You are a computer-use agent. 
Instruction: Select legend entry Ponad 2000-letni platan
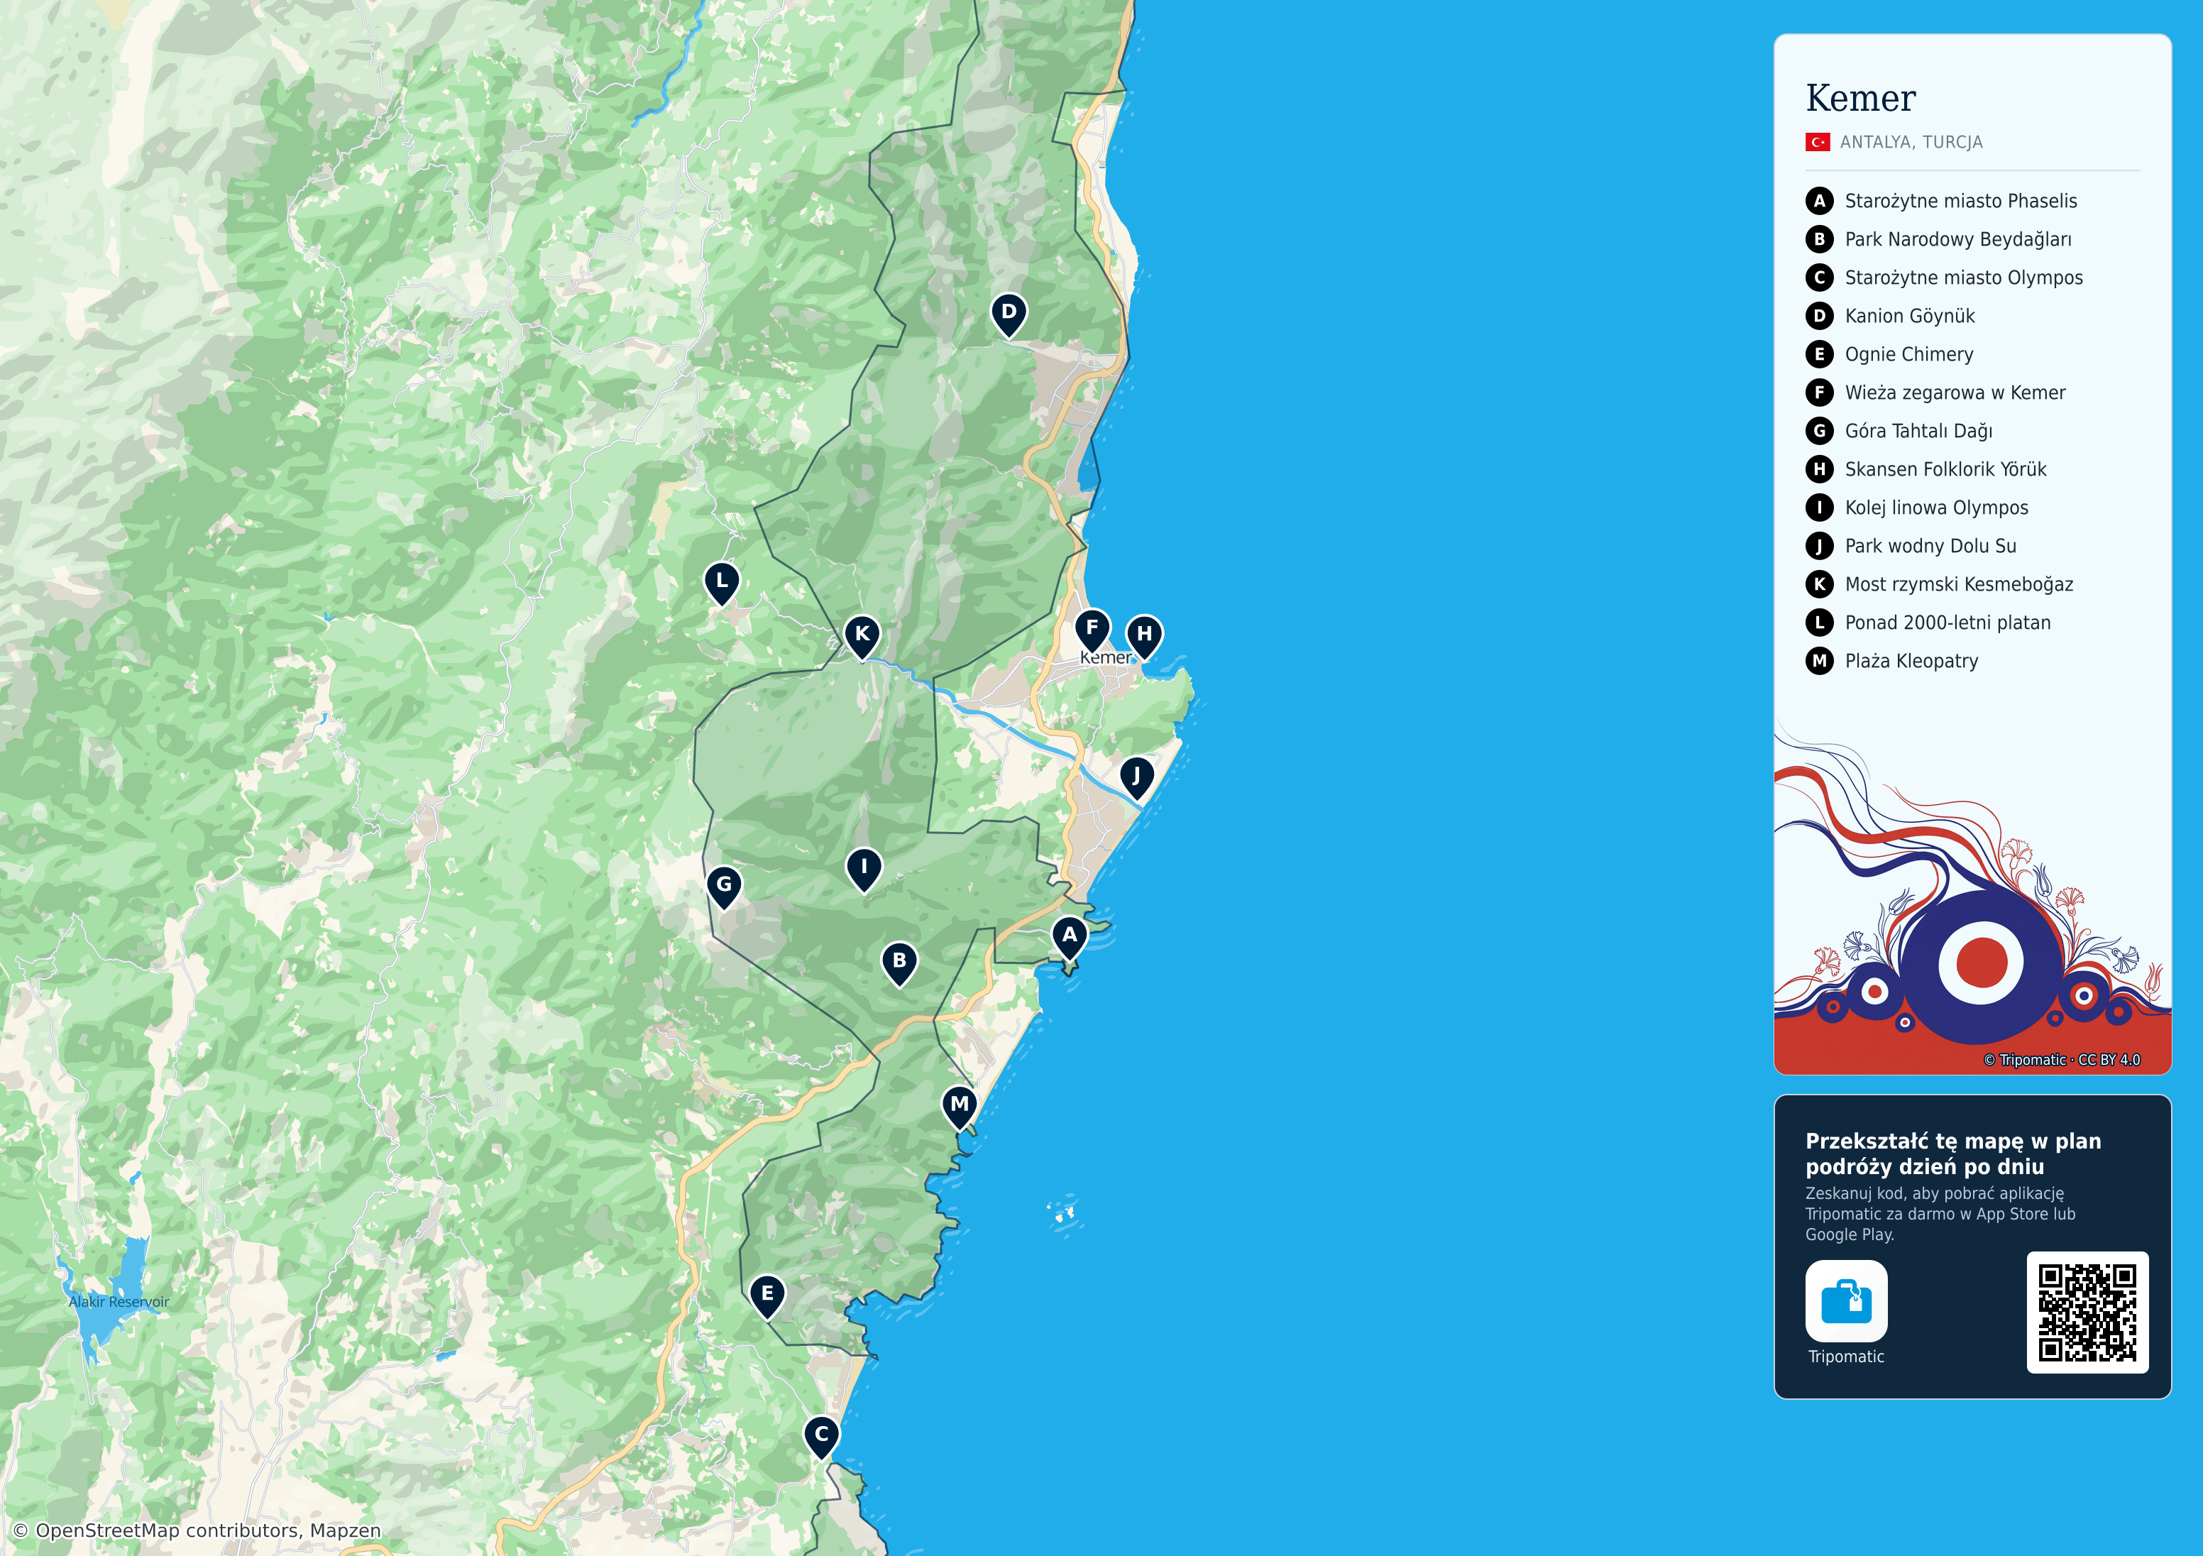pos(1947,623)
